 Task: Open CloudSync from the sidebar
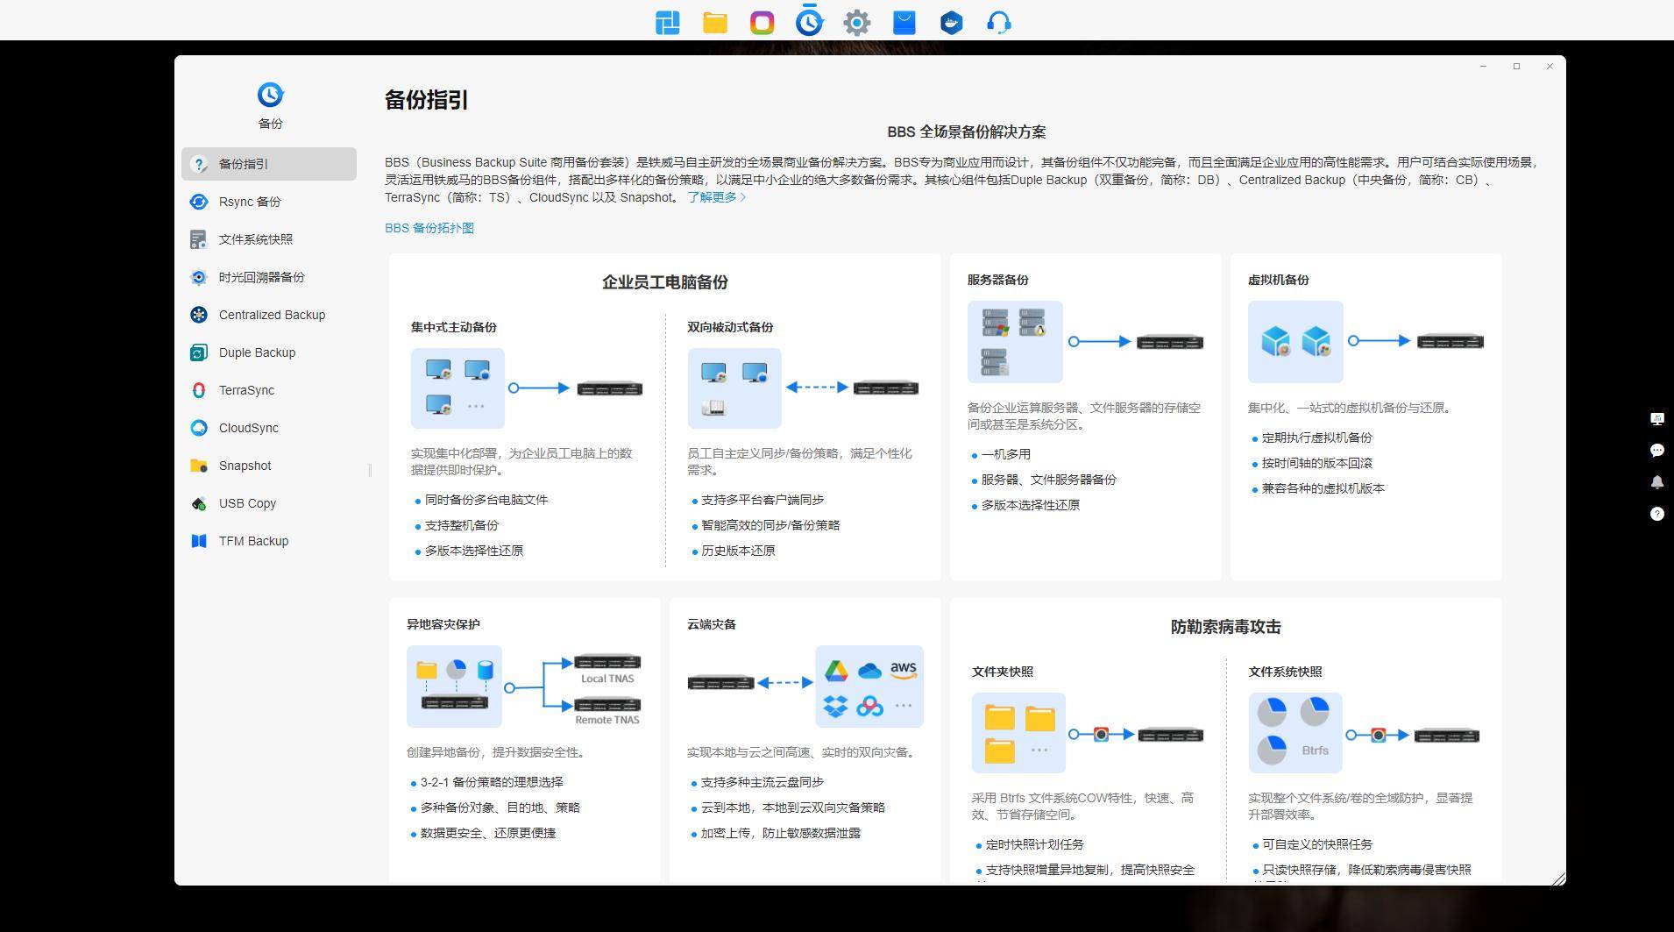pyautogui.click(x=248, y=428)
